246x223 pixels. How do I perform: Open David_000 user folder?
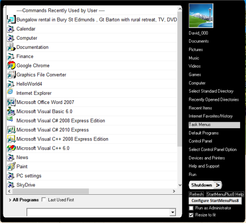198,33
